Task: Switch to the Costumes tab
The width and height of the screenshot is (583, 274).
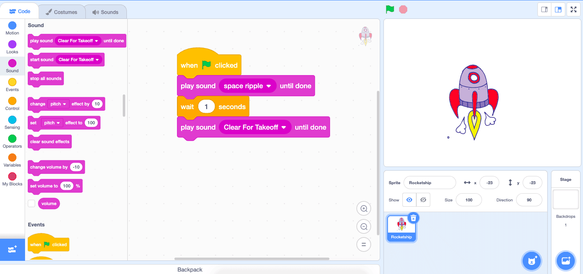Action: pos(62,12)
